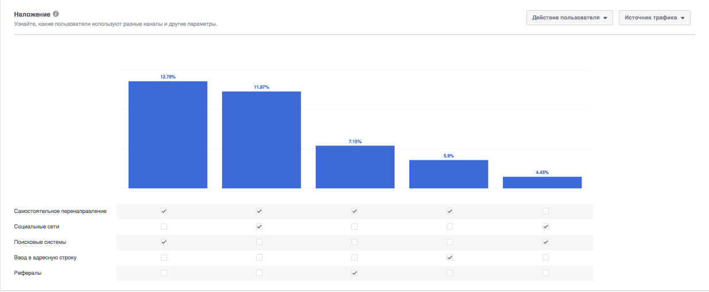Select the 5.9% bar
Viewport: 709px width, 292px height.
pos(448,174)
